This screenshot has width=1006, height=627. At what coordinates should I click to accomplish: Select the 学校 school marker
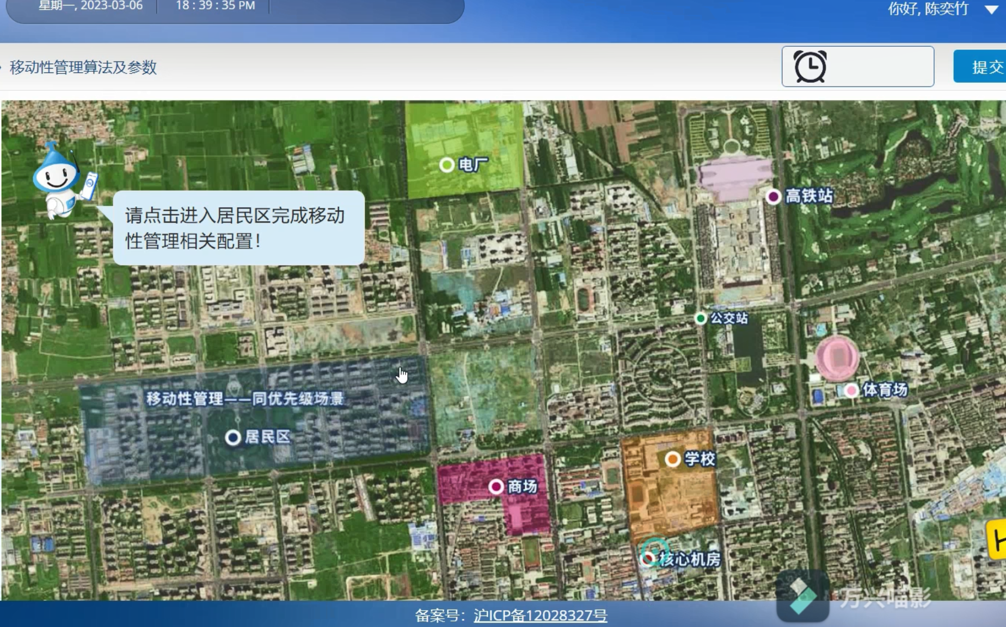(x=673, y=459)
